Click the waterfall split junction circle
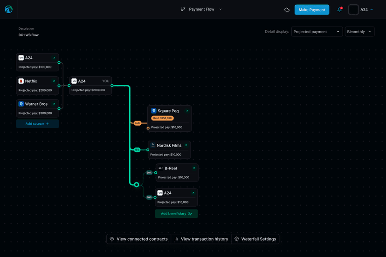The height and width of the screenshot is (257, 386). tap(137, 185)
